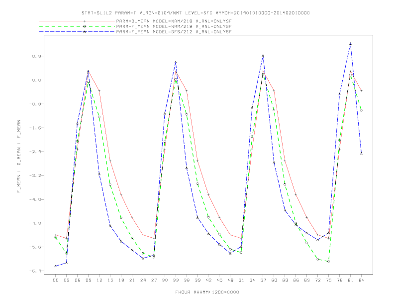This screenshot has width=394, height=305.
Task: Click x-axis hour label 57
Action: [263, 280]
